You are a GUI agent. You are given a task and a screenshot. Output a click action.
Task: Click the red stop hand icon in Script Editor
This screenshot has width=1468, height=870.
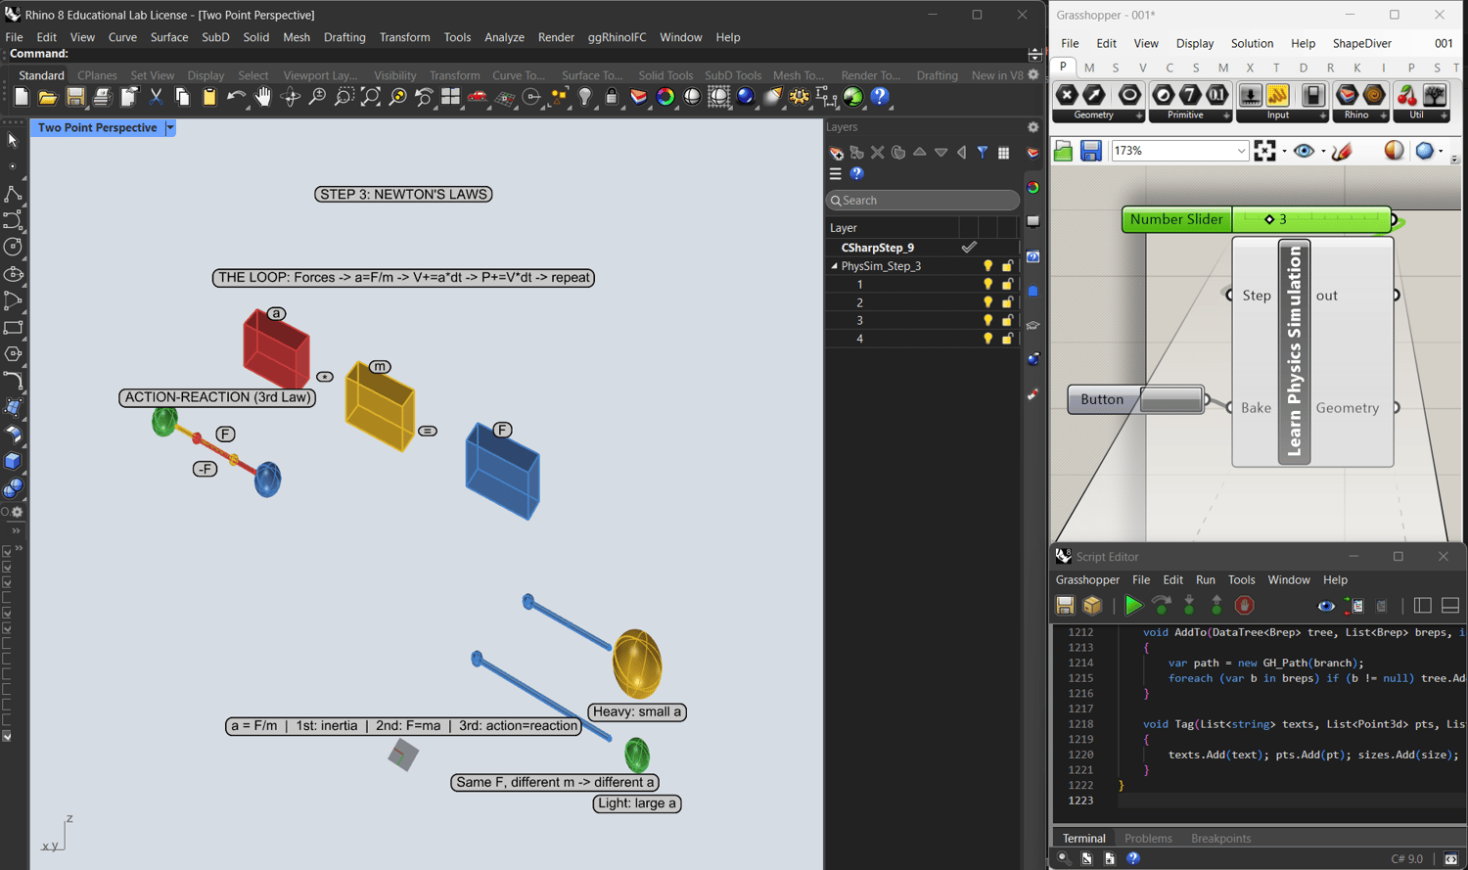1244,606
